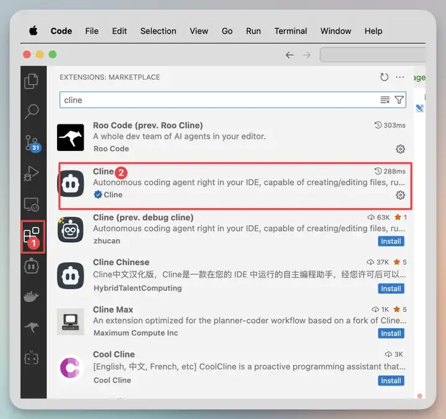This screenshot has width=446, height=419.
Task: Open the Code application menu
Action: 61,31
